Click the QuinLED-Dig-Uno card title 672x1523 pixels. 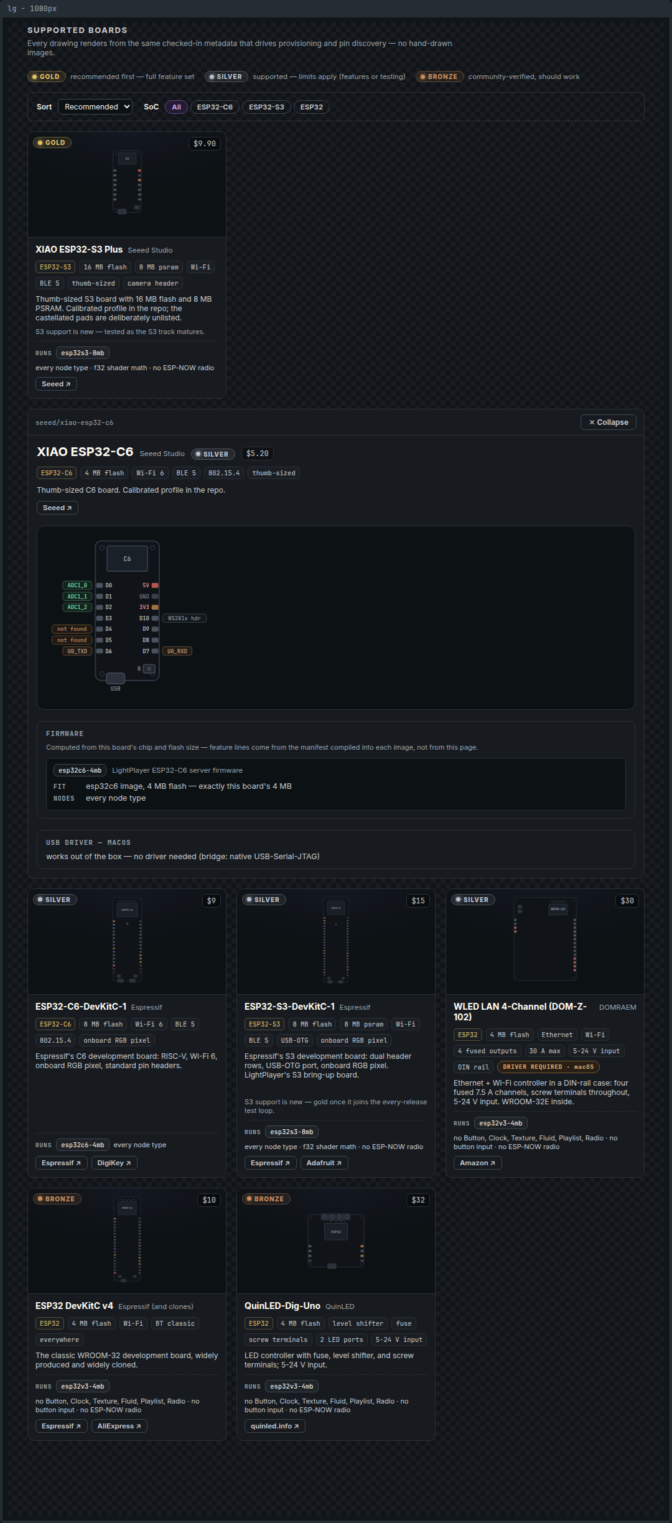click(282, 1306)
